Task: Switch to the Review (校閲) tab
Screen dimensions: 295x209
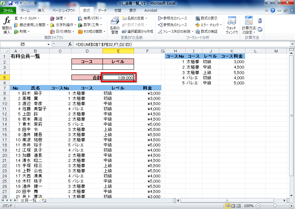Action: pos(118,11)
